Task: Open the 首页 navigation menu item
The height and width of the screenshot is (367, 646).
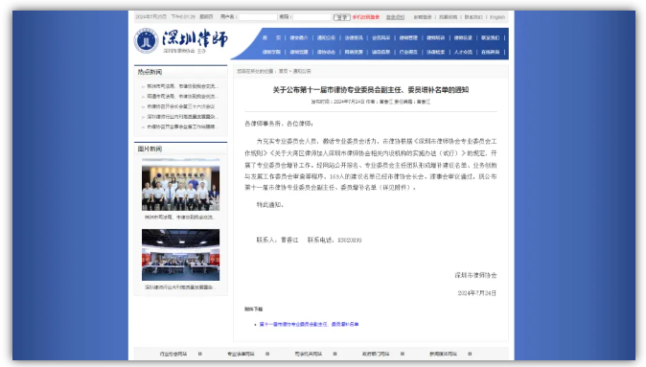Action: point(271,38)
